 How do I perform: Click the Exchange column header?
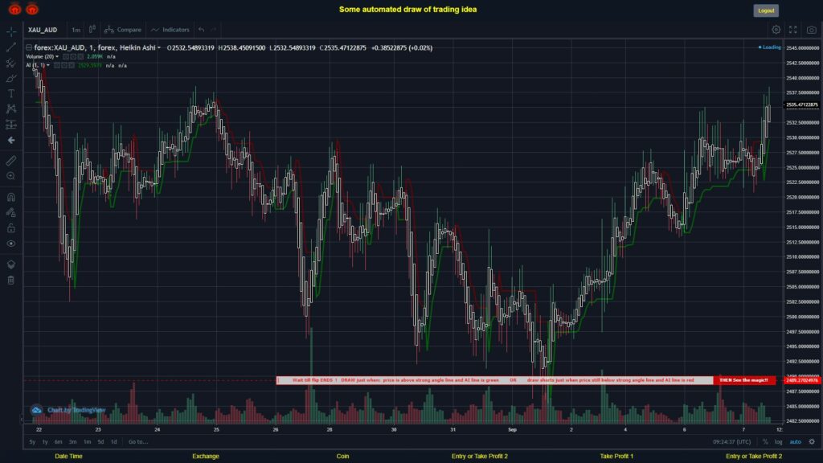pyautogui.click(x=205, y=457)
